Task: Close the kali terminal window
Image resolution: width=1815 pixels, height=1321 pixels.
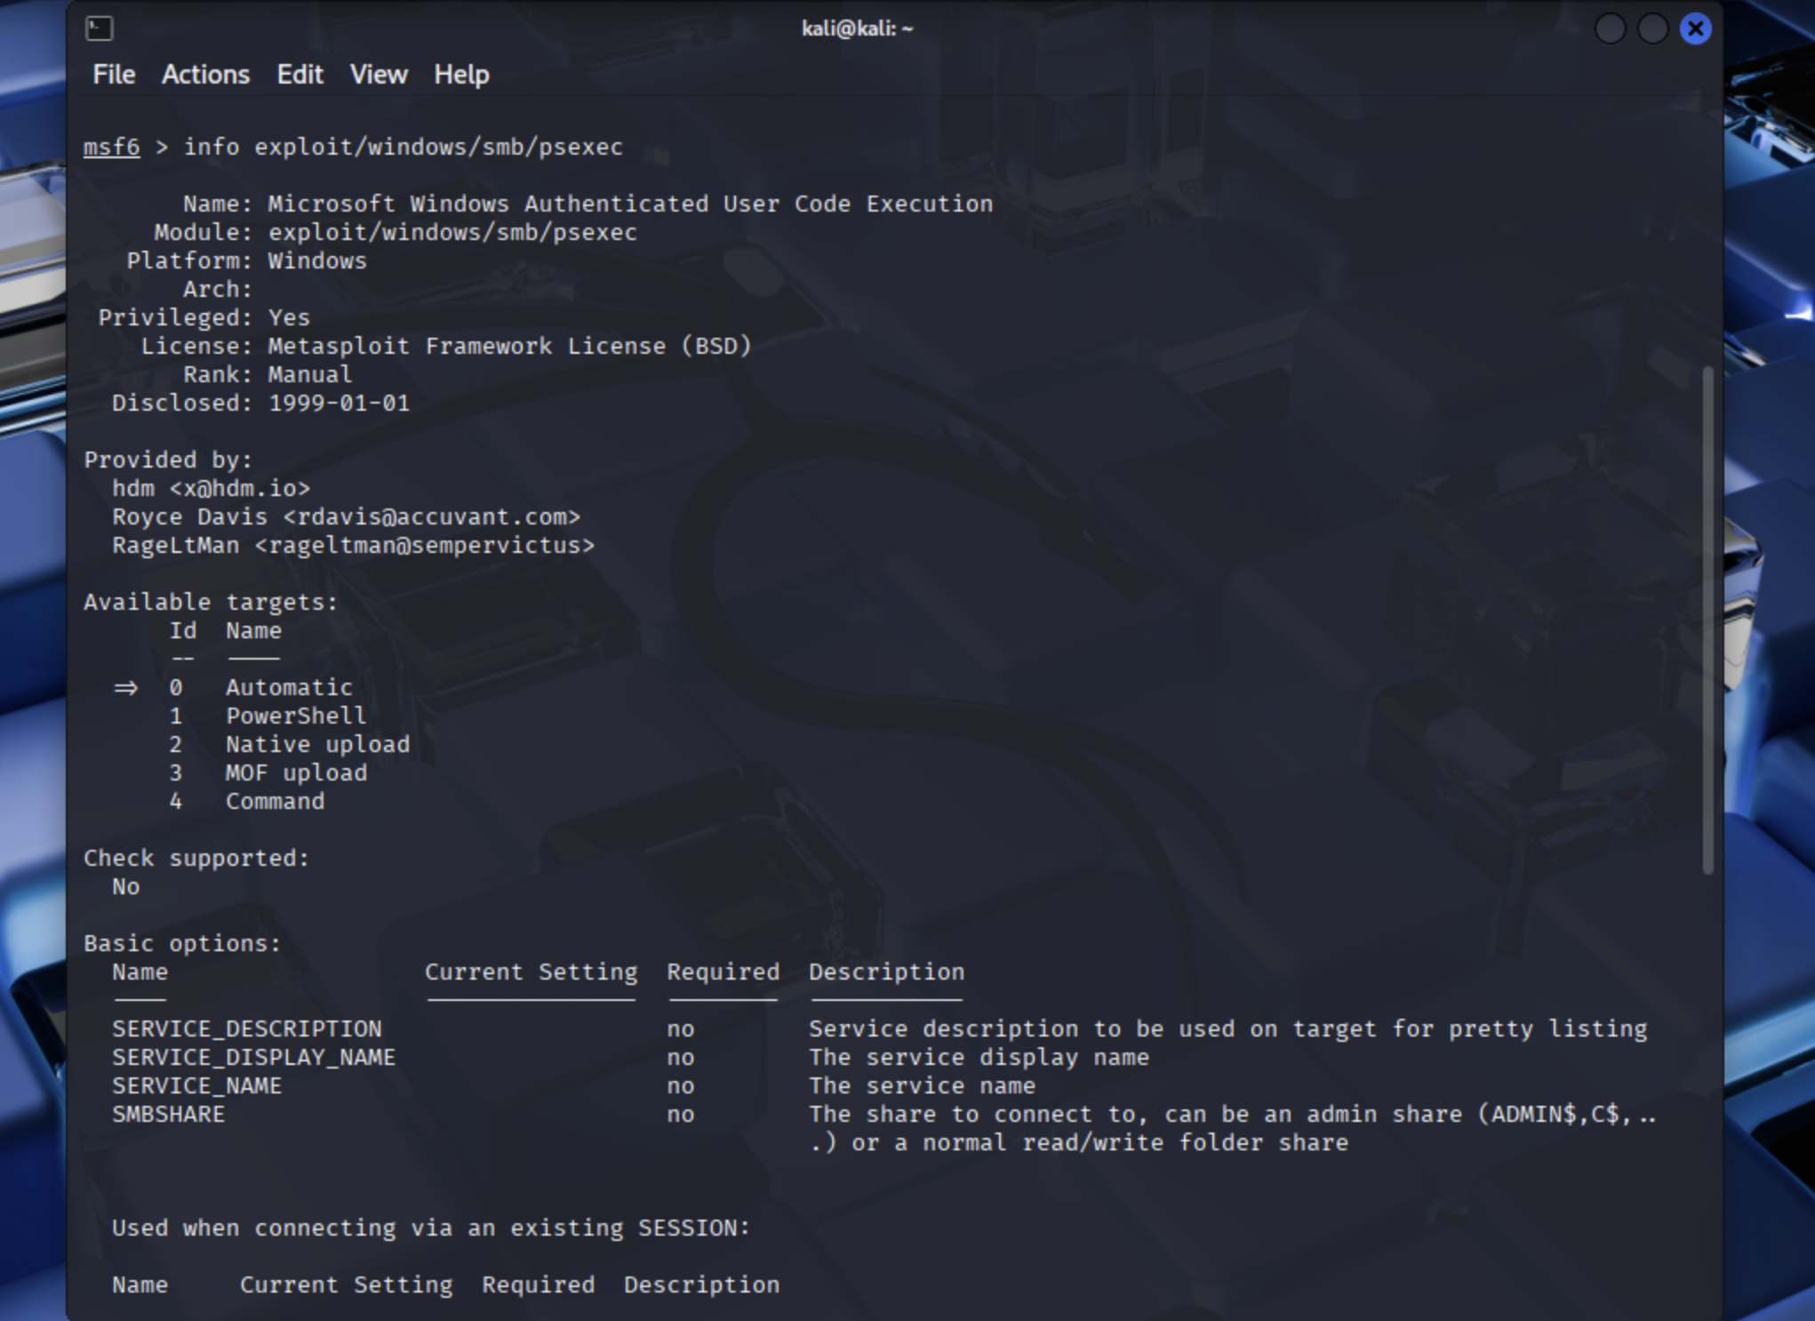Action: coord(1695,28)
